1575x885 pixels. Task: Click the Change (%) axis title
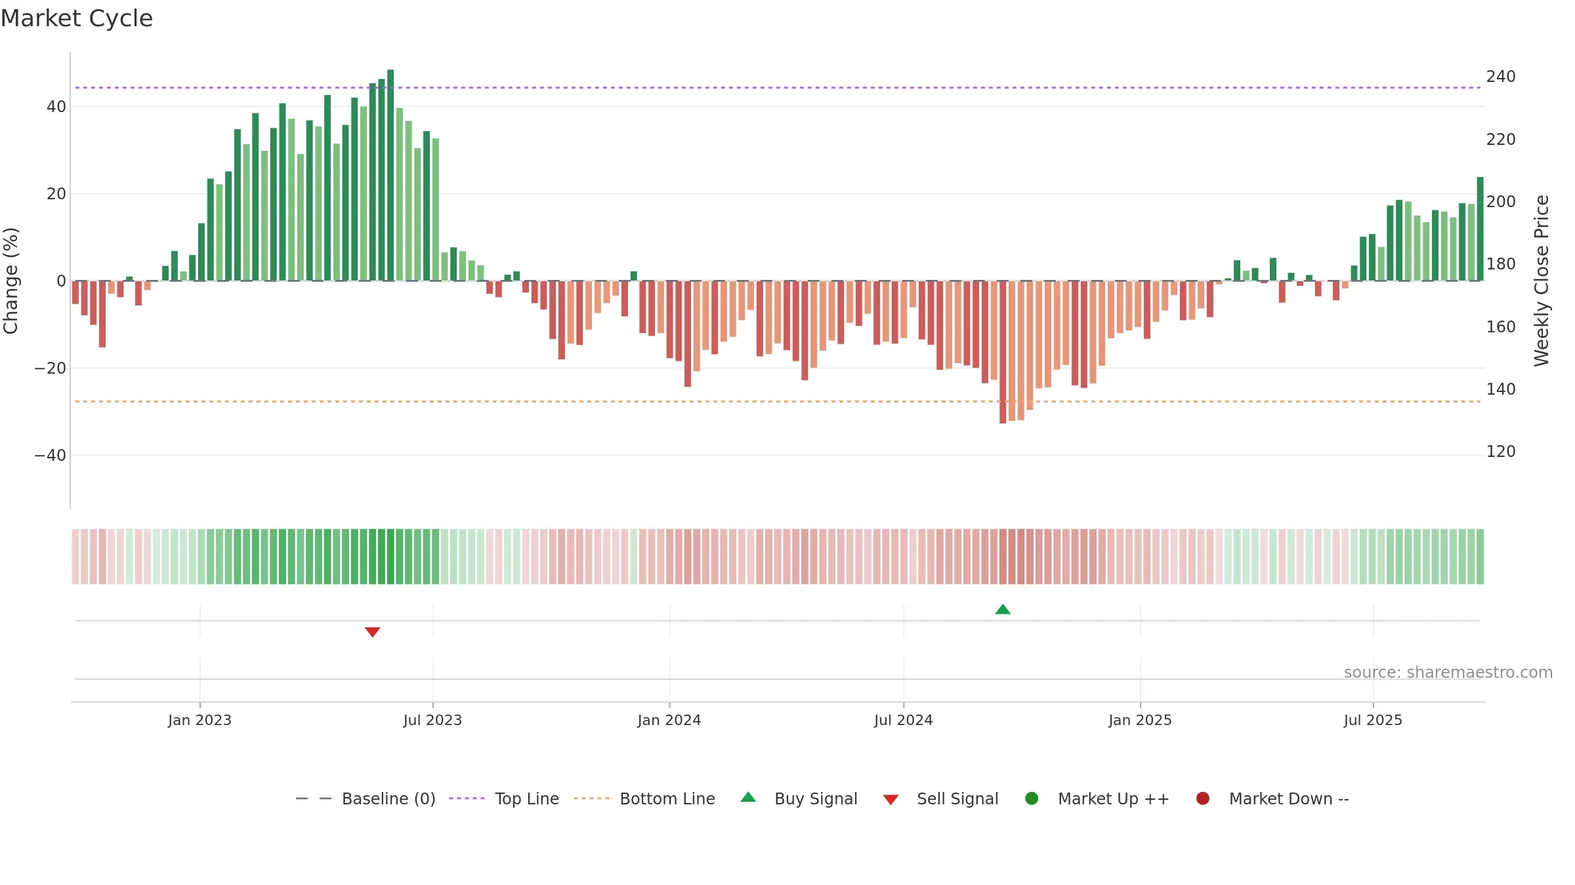10,281
